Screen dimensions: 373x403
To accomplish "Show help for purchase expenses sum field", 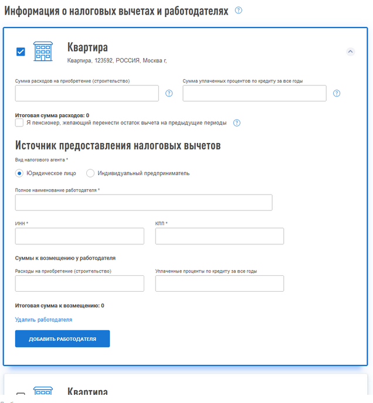I will pos(169,93).
